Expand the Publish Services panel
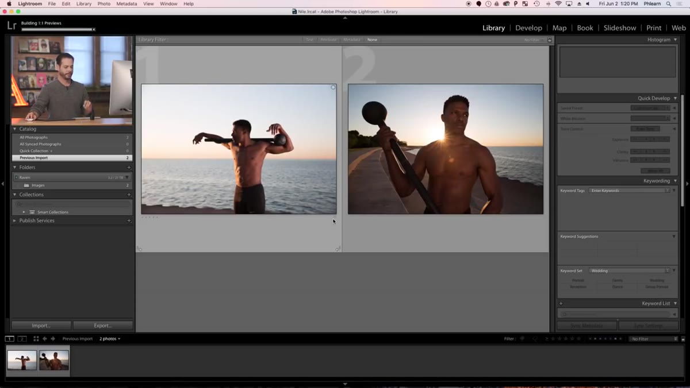Viewport: 690px width, 388px height. click(15, 220)
